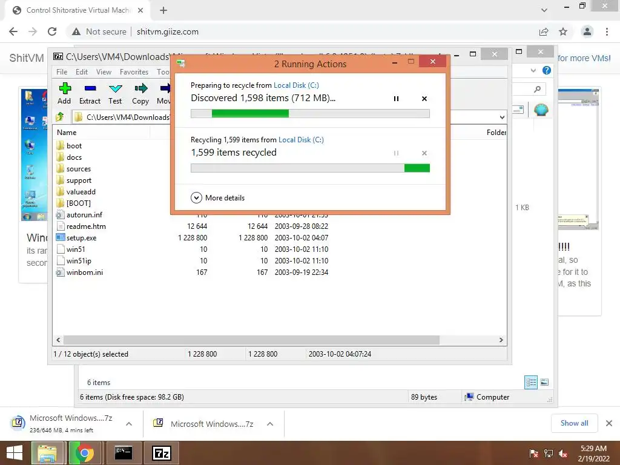This screenshot has width=620, height=465.
Task: Share this page icon in Chrome
Action: coord(544,31)
